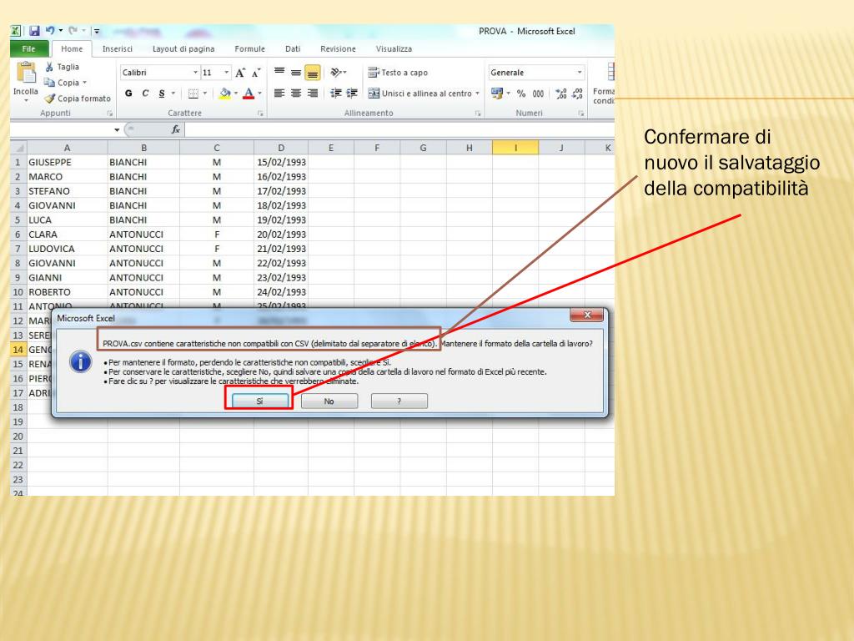Click the No button in the dialog
Image resolution: width=854 pixels, height=641 pixels.
tap(329, 401)
